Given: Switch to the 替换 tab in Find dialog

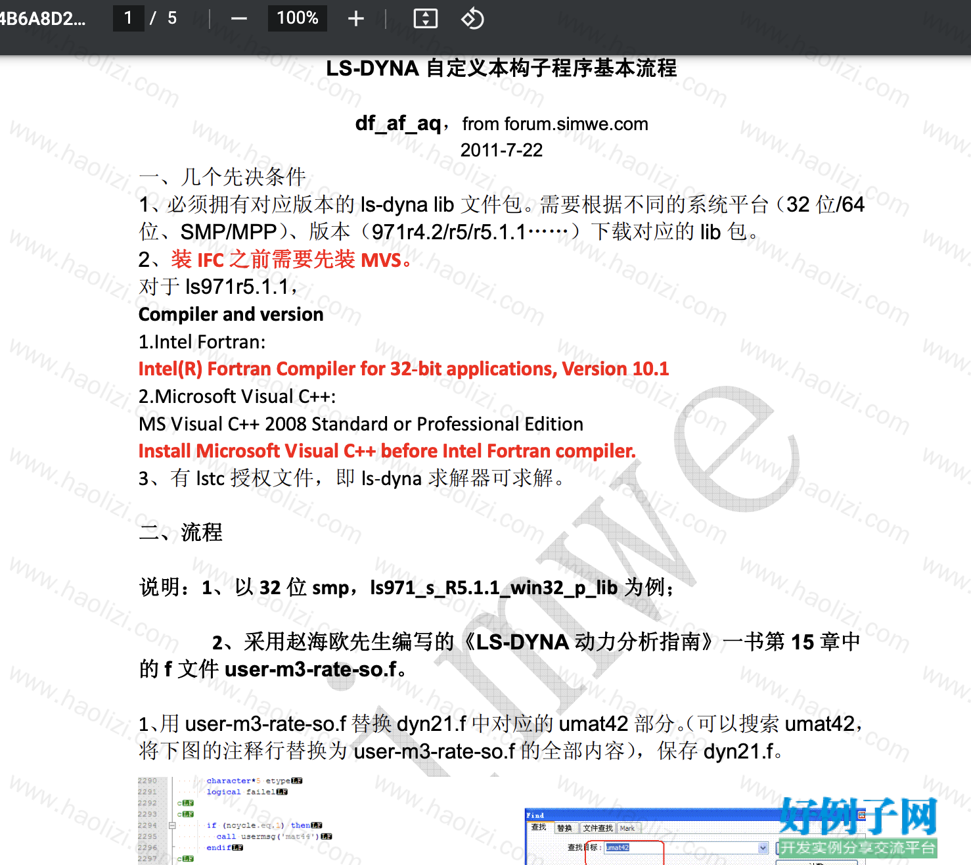Looking at the screenshot, I should click(x=564, y=828).
